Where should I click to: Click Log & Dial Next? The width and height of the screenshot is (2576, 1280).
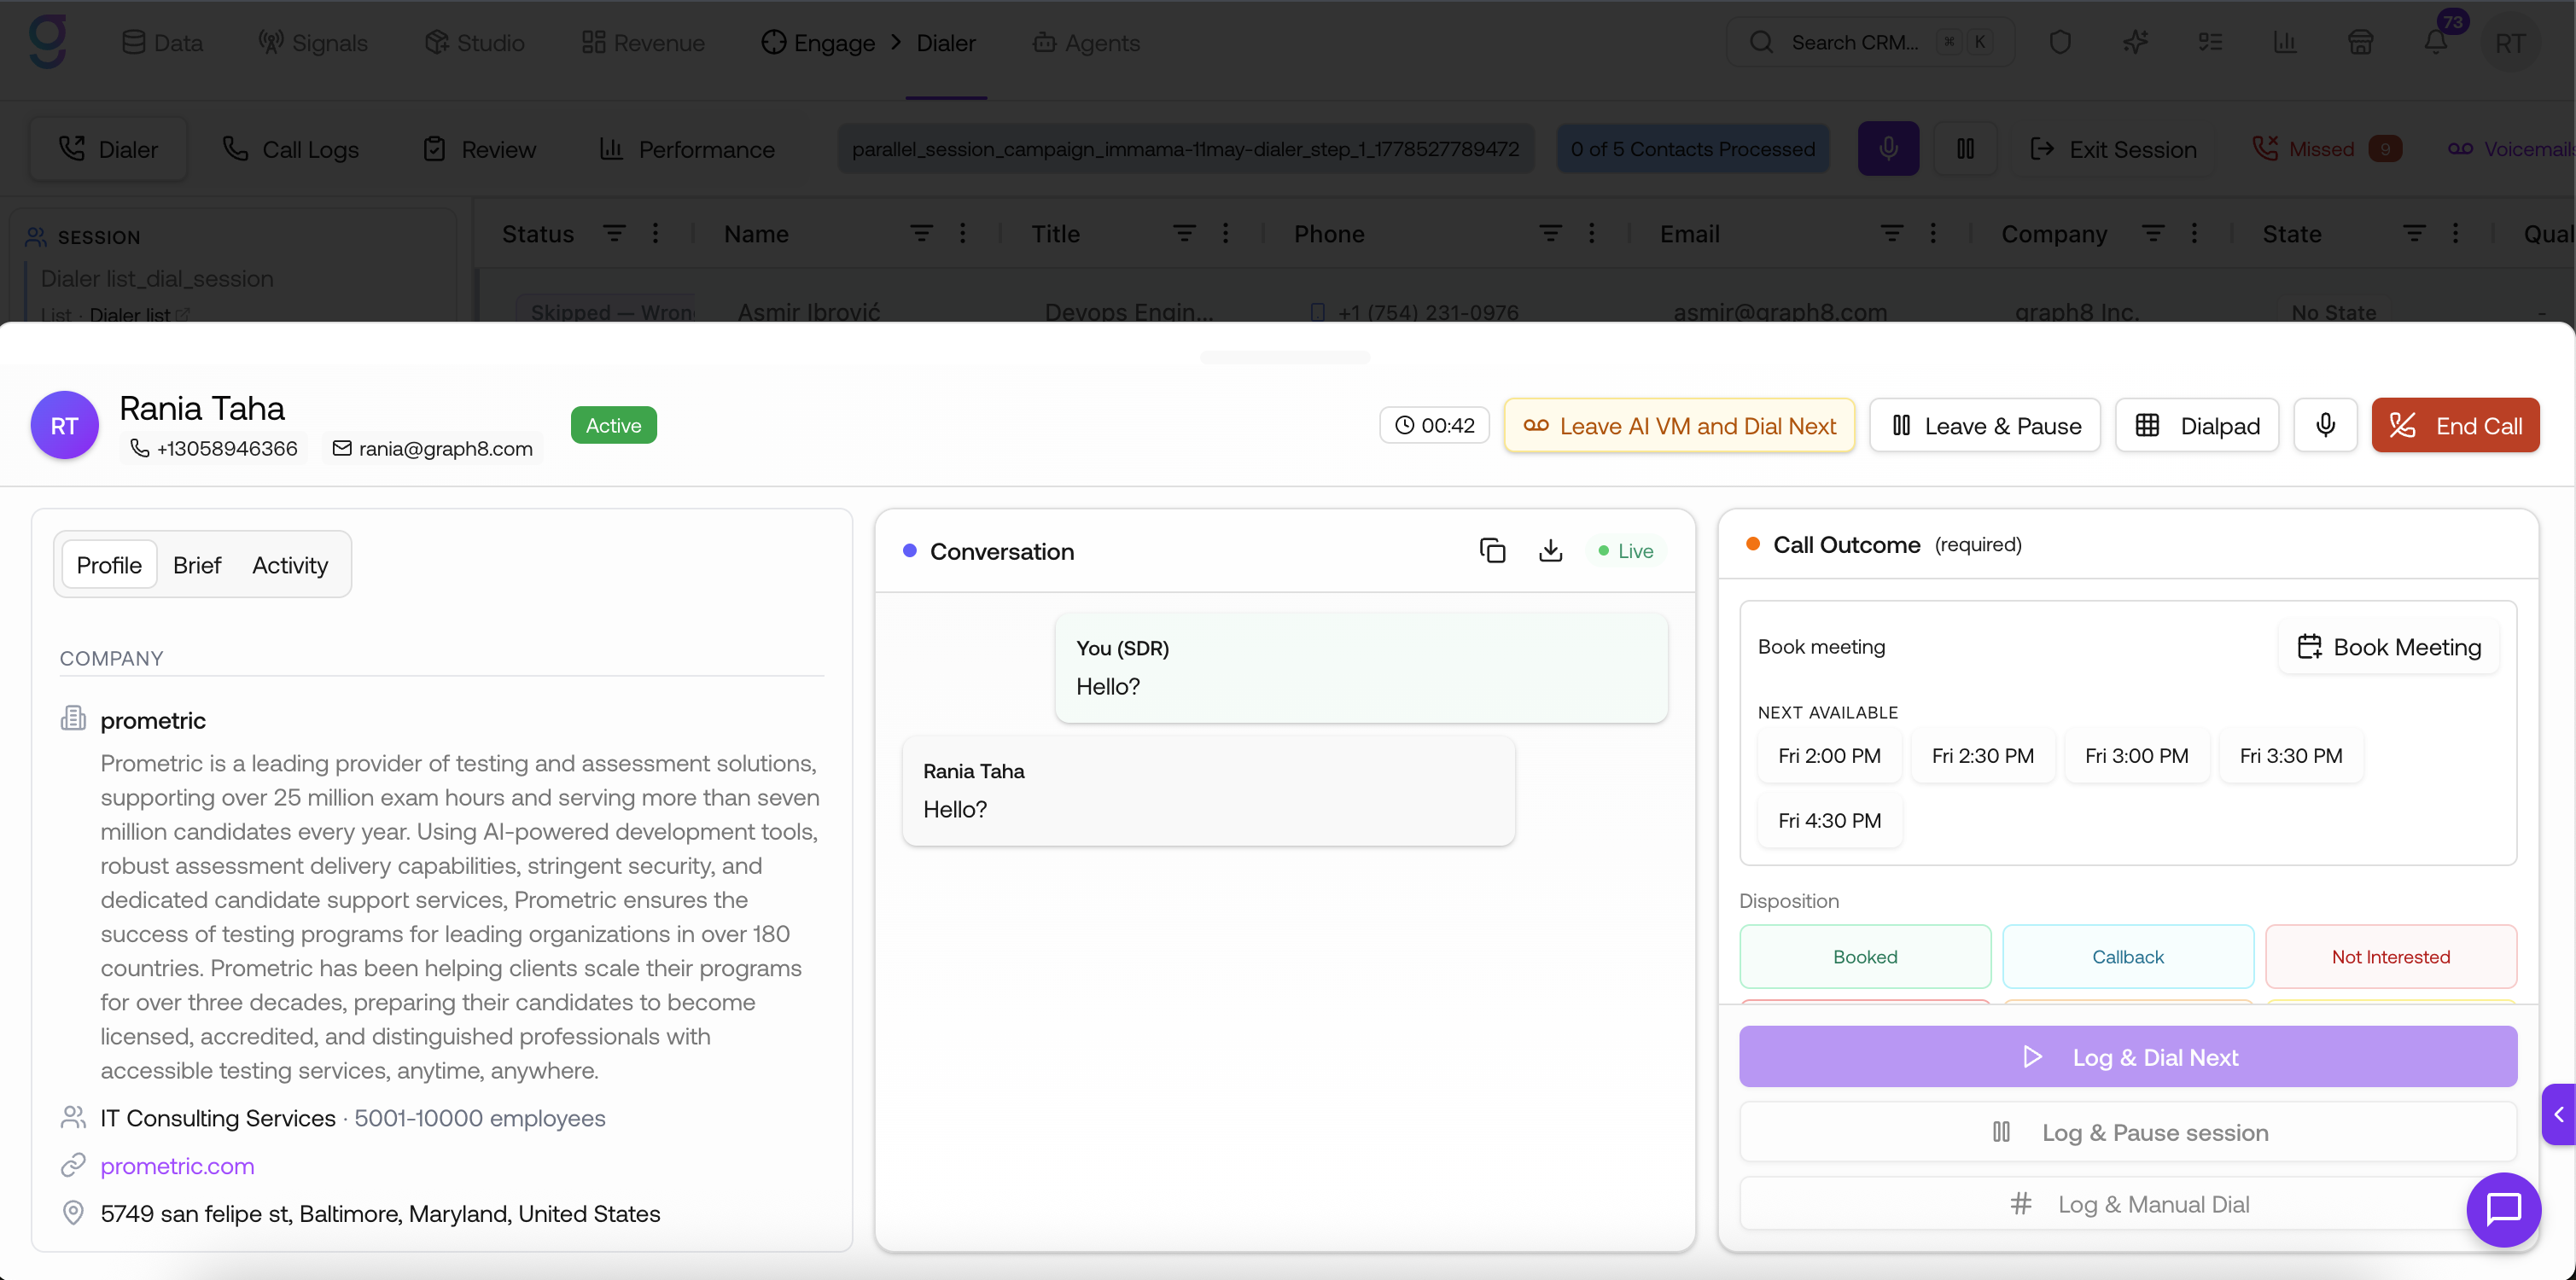pos(2128,1057)
